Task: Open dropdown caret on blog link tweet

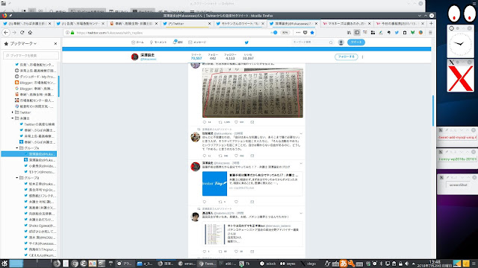Action: (x=301, y=164)
